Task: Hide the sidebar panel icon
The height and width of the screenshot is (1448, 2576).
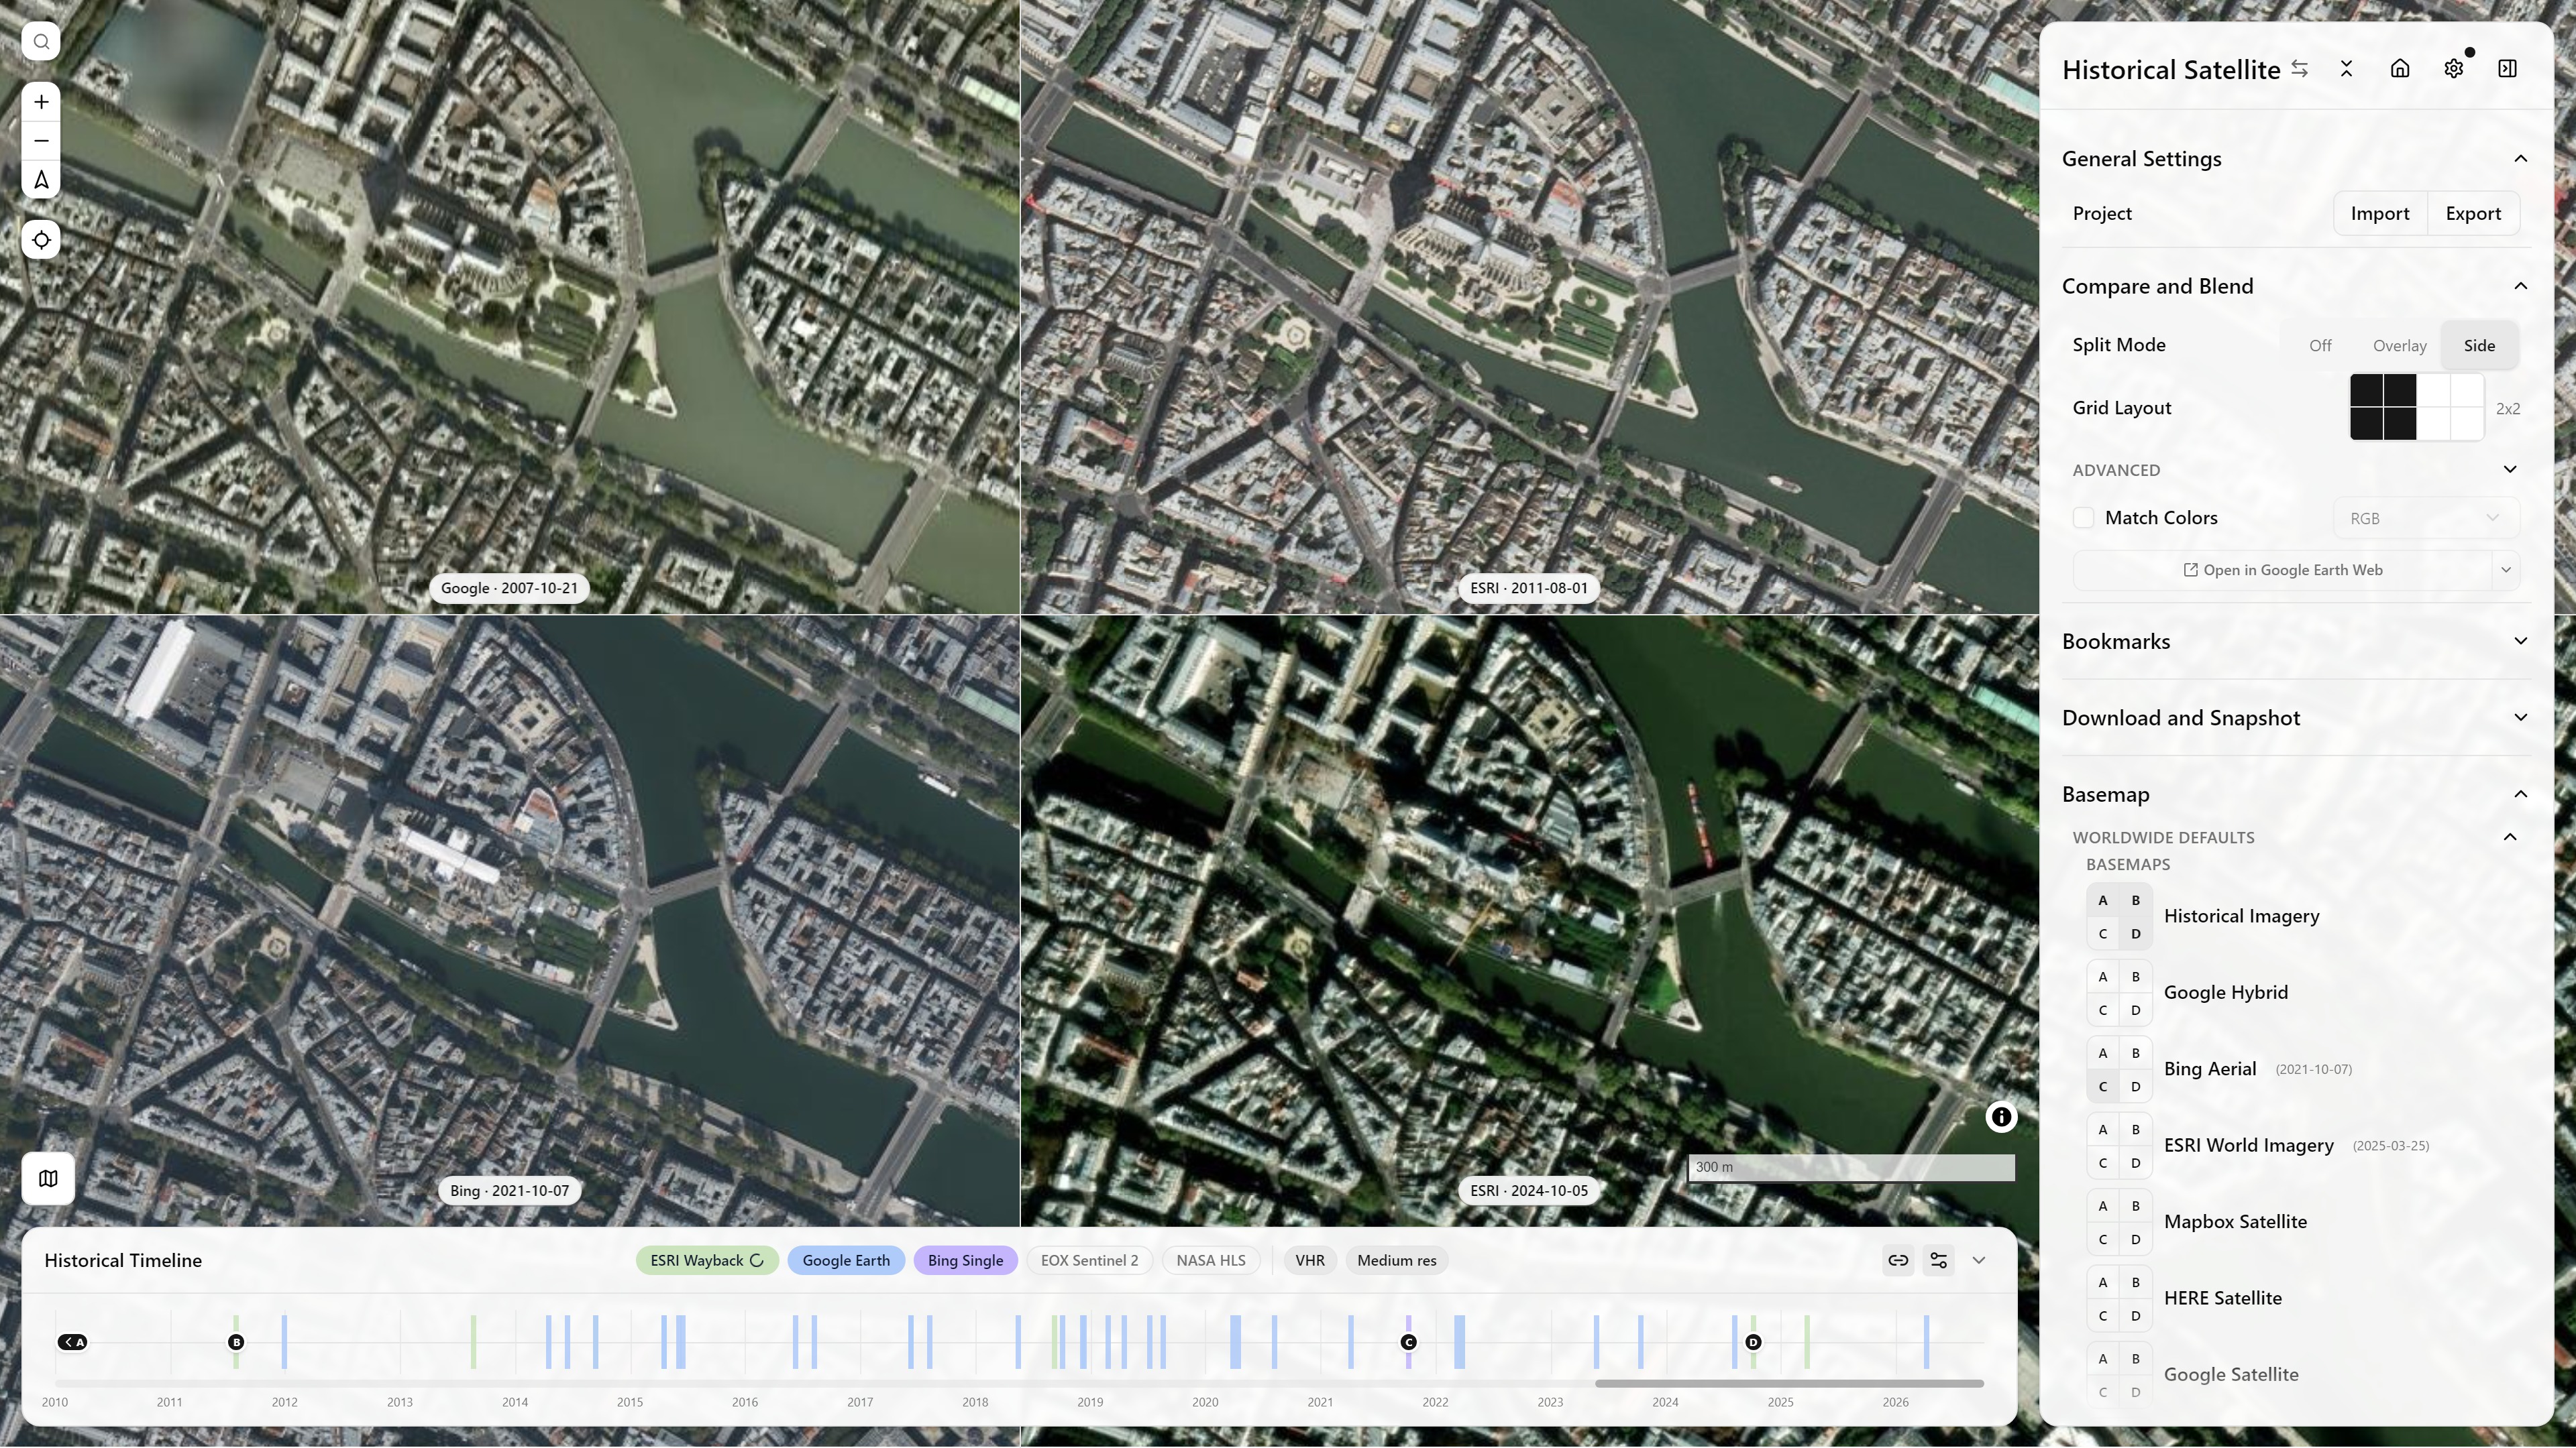Action: coord(2507,69)
